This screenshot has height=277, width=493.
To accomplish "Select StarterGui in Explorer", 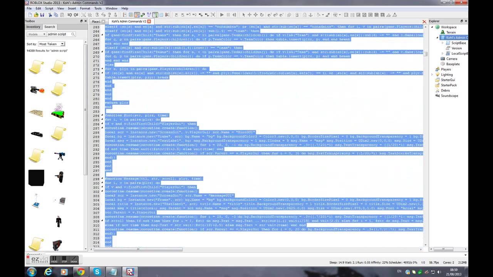I will point(448,80).
